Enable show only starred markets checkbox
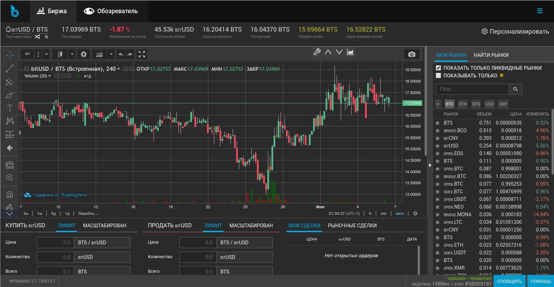The image size is (554, 287). (x=439, y=76)
